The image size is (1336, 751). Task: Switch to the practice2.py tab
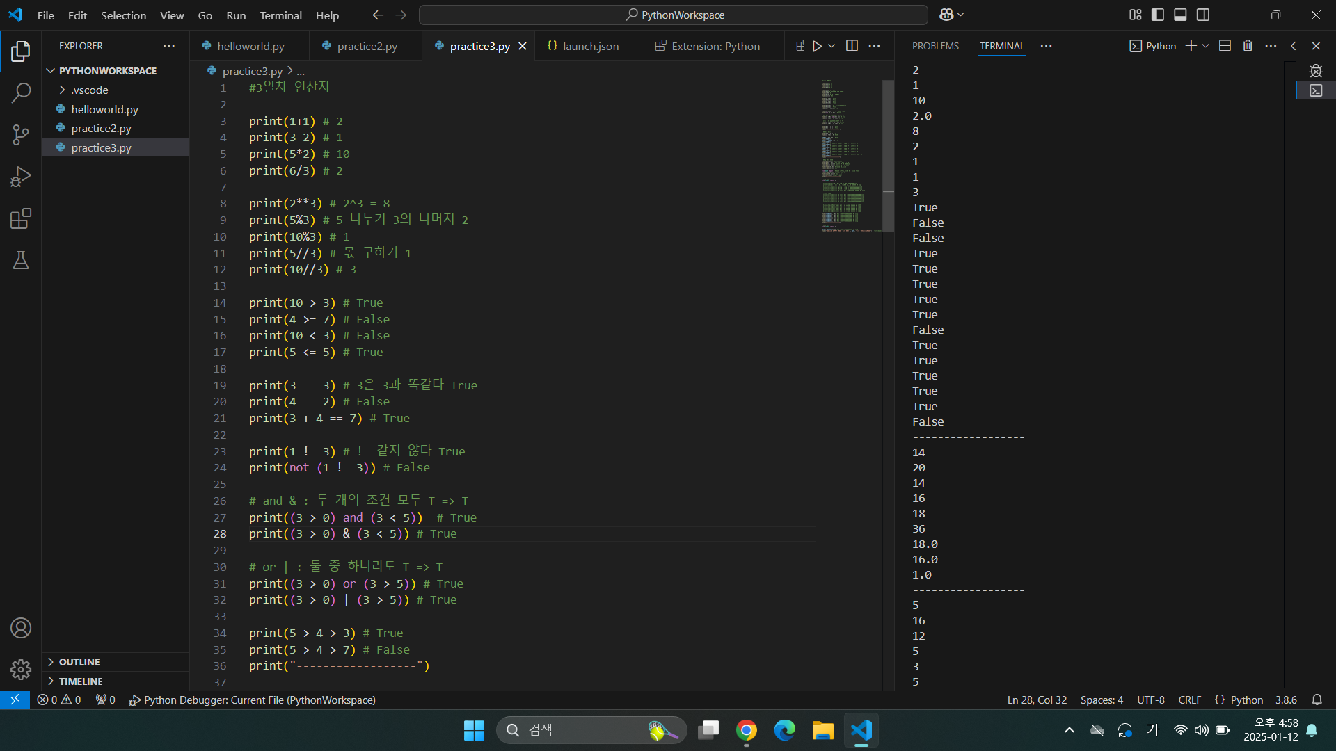367,46
